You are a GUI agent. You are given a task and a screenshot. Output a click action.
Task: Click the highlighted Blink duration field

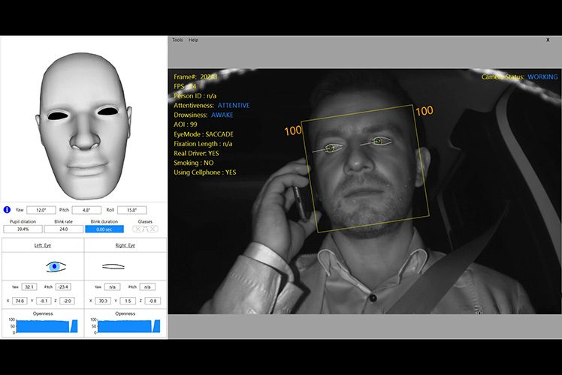click(x=104, y=229)
